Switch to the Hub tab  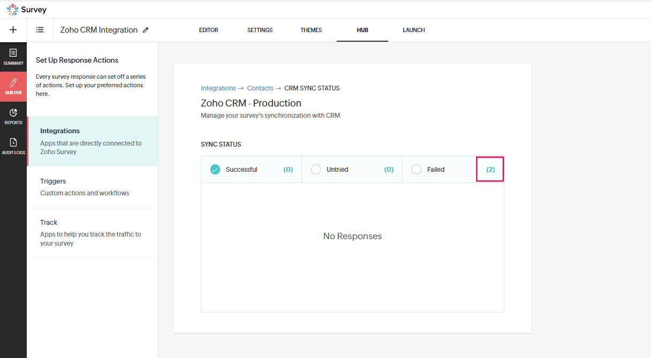pos(362,30)
